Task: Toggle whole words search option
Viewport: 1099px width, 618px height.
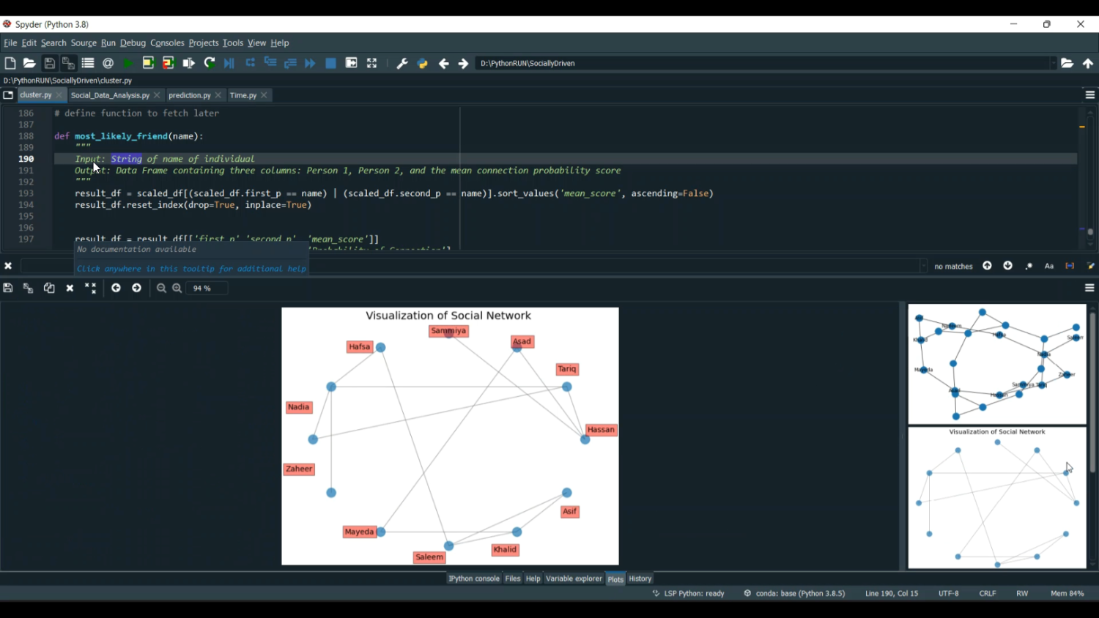Action: click(x=1070, y=267)
